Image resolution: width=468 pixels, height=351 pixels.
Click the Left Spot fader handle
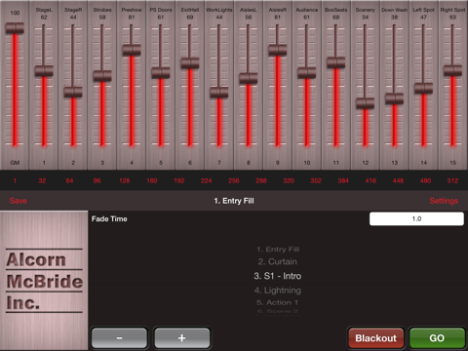[x=423, y=89]
